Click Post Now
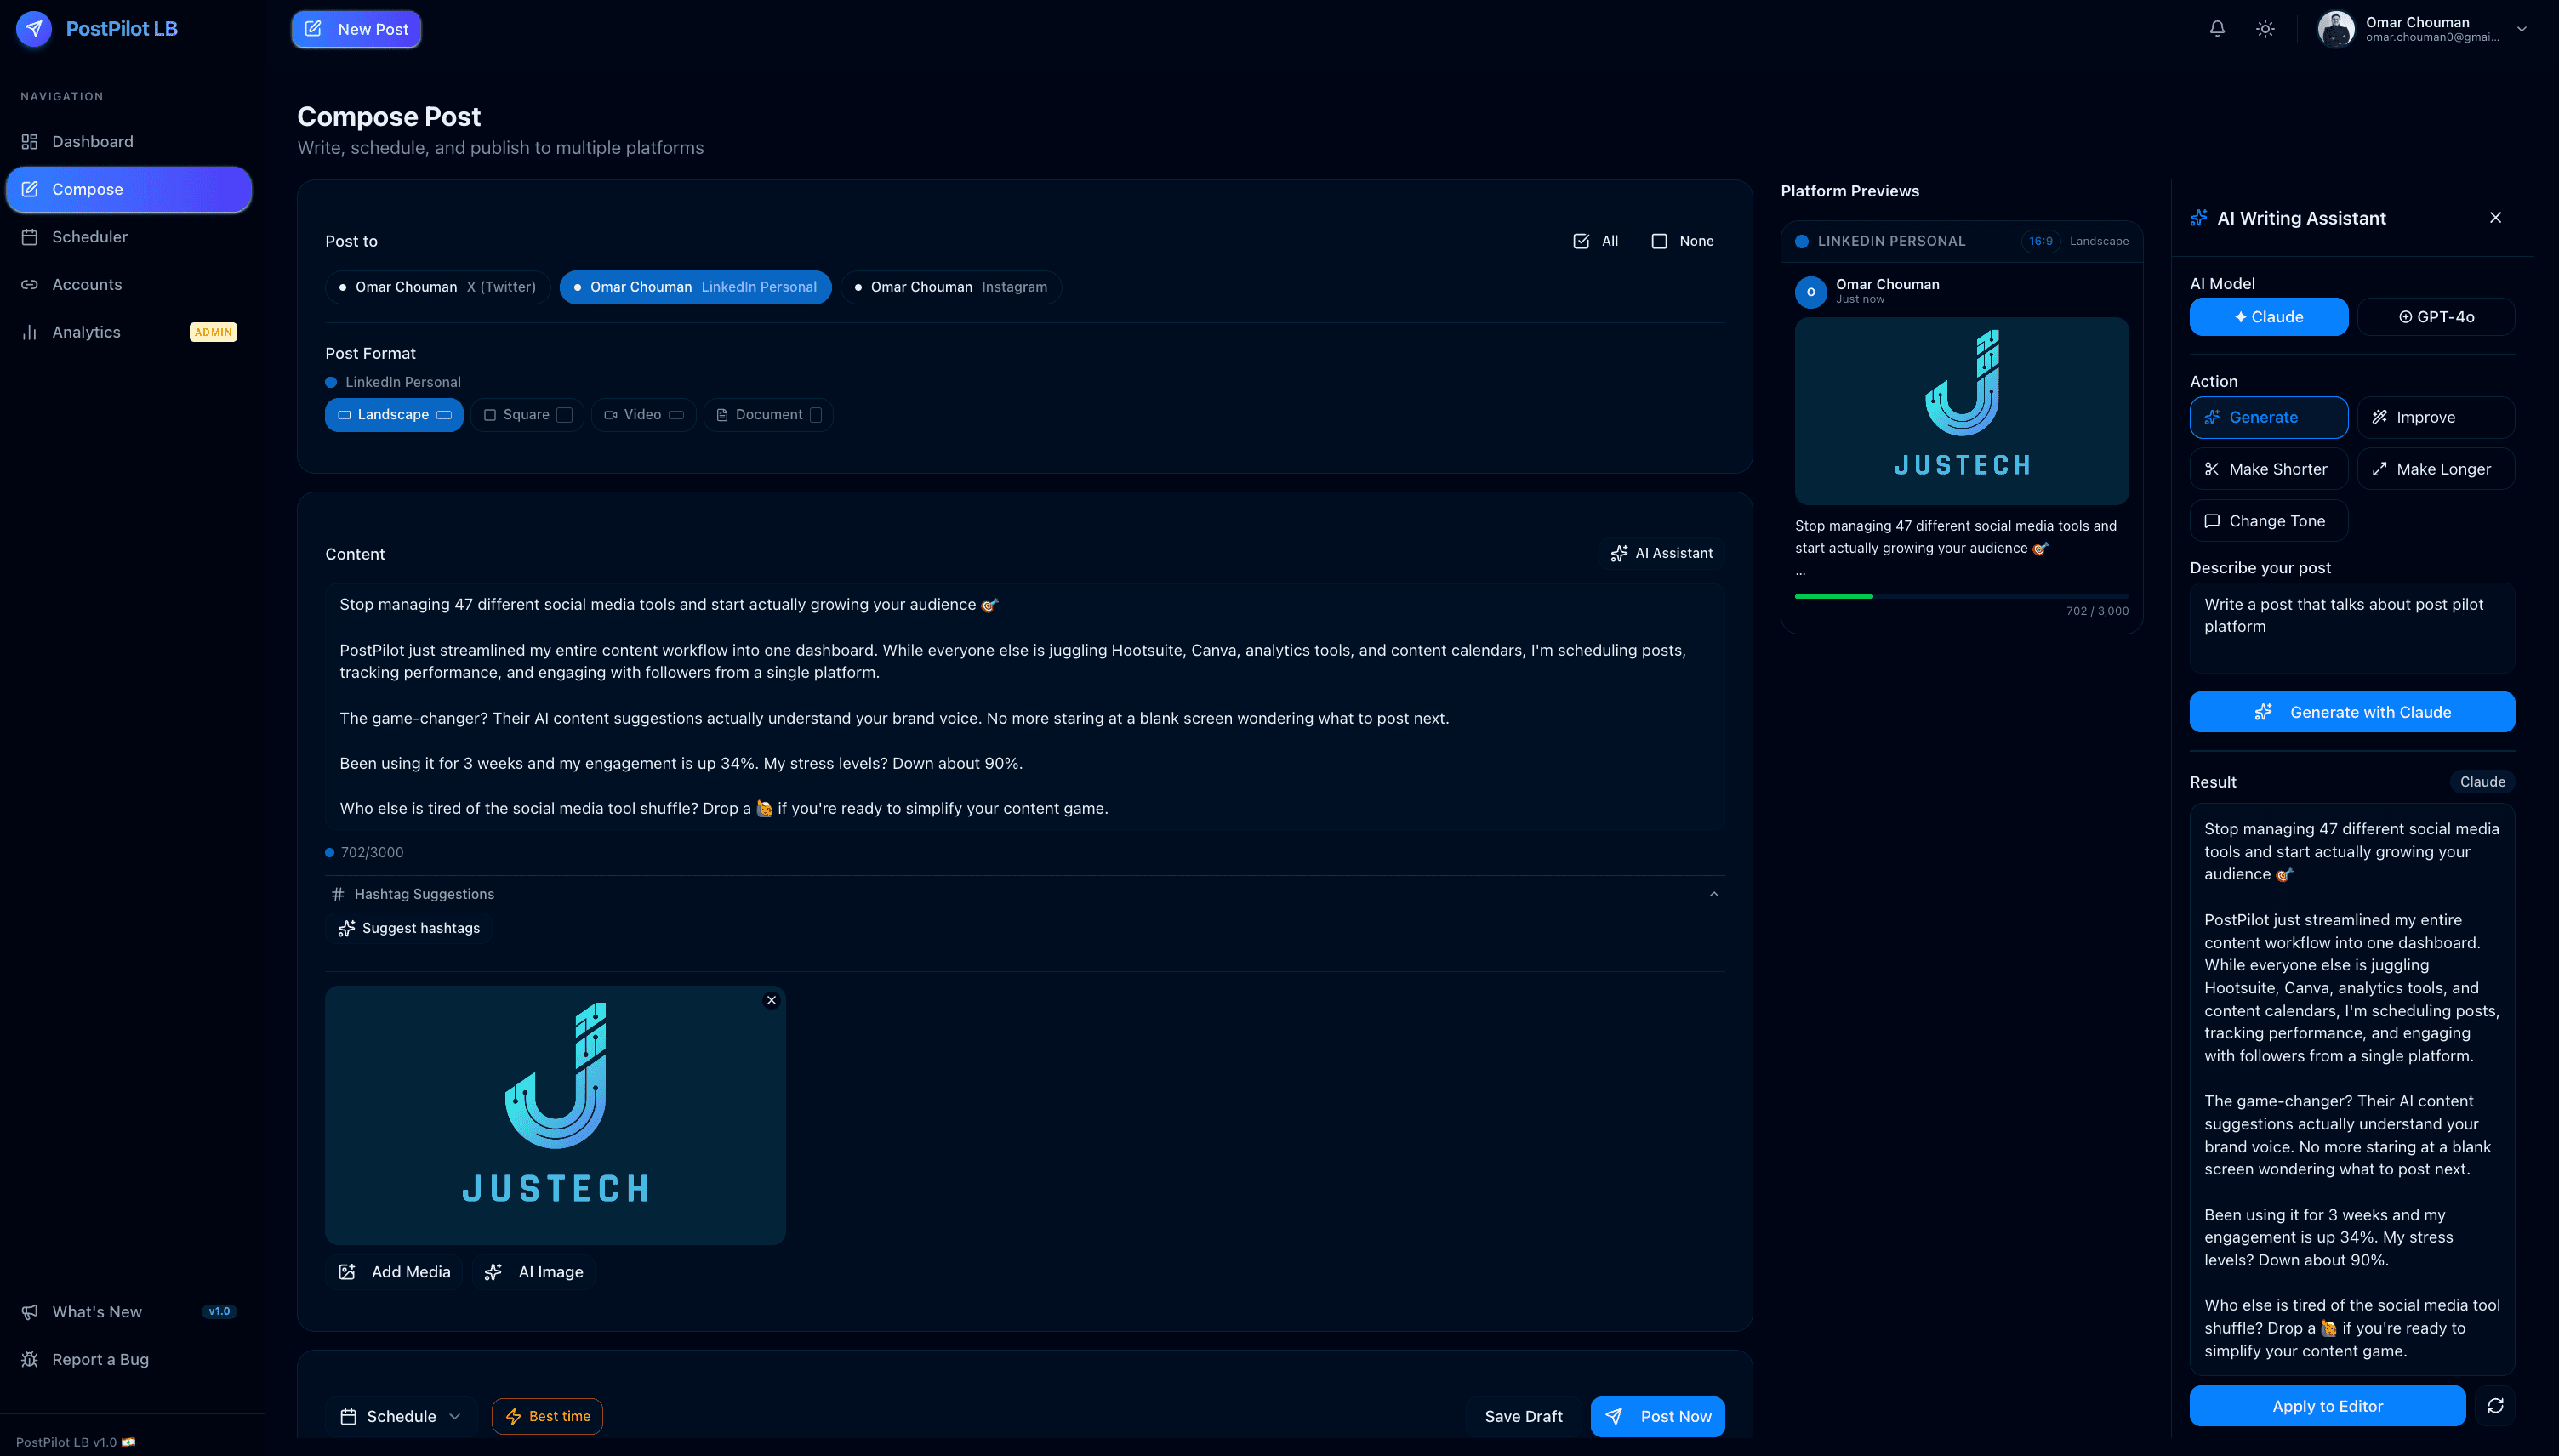The height and width of the screenshot is (1456, 2559). tap(1657, 1416)
